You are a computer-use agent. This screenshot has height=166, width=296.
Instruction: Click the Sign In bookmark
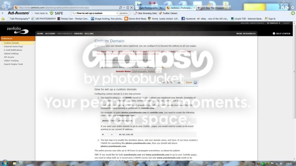point(270,19)
